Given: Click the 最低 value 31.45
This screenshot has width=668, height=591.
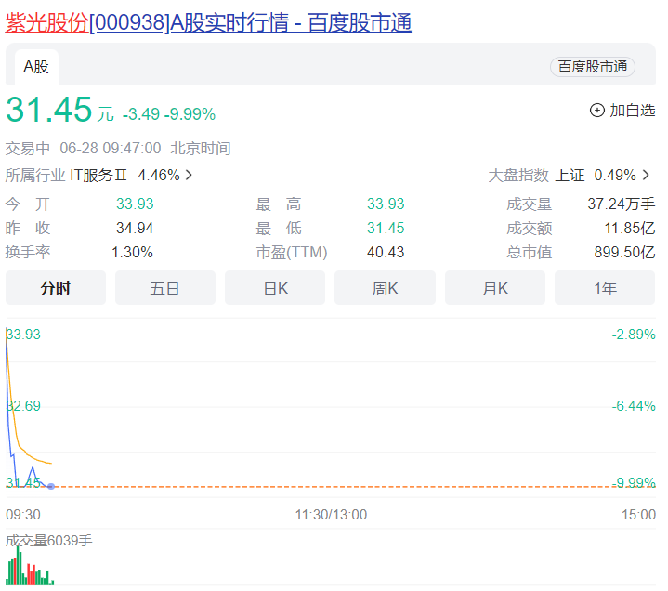Looking at the screenshot, I should click(x=386, y=228).
